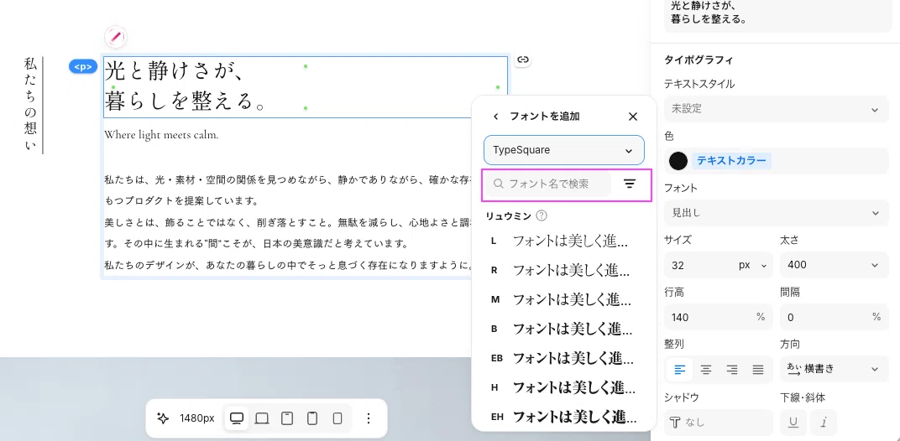Select the line 暮らしを整える。
Image resolution: width=900 pixels, height=441 pixels.
pyautogui.click(x=186, y=101)
